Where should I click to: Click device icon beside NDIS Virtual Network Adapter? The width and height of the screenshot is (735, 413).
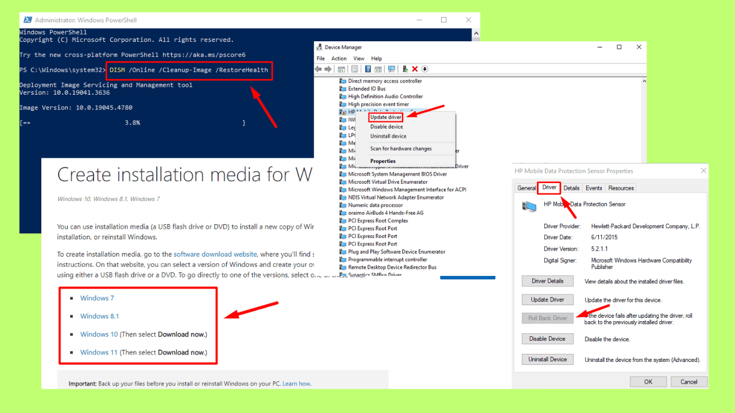pyautogui.click(x=343, y=197)
